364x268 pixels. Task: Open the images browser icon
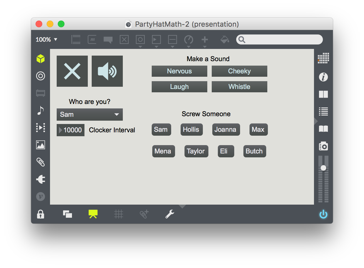pyautogui.click(x=41, y=145)
